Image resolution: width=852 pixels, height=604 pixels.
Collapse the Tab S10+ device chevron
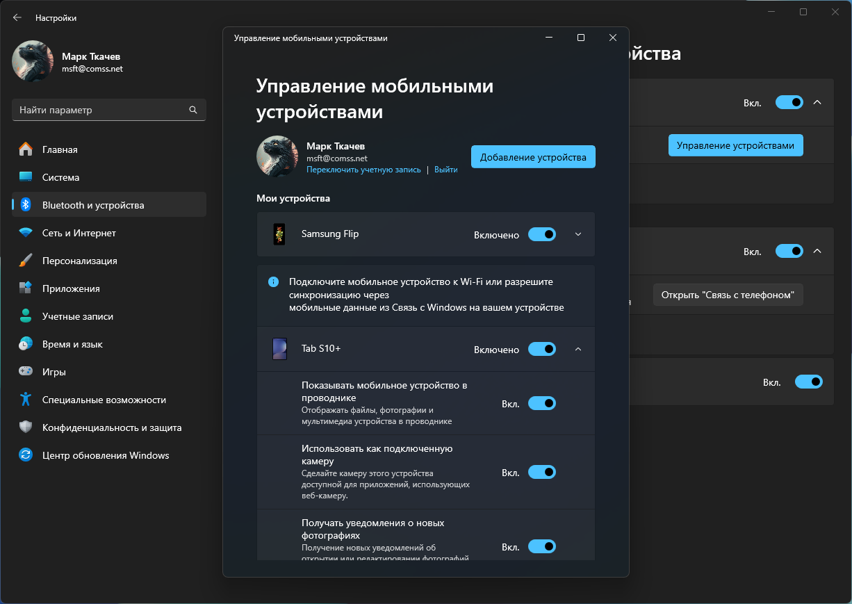coord(578,349)
